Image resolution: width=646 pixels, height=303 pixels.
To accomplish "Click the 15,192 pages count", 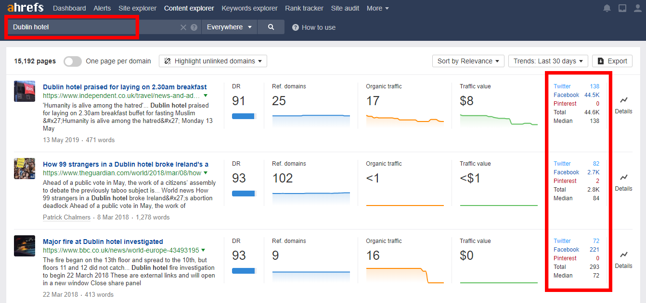I will pos(35,61).
